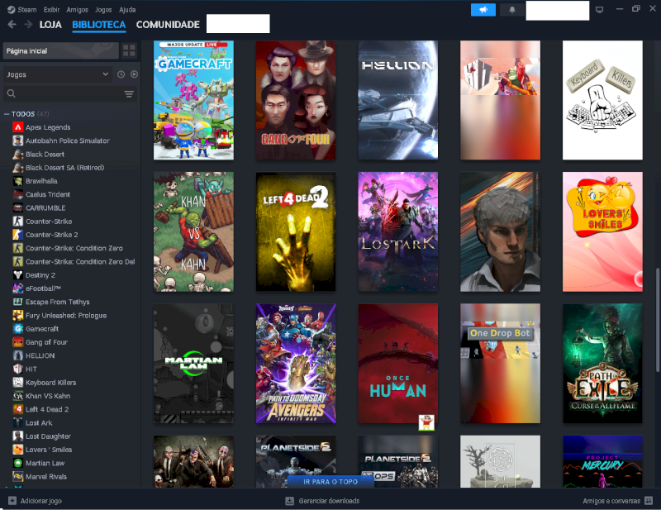This screenshot has height=529, width=661.
Task: Select the Lost Ark cover art
Action: (398, 231)
